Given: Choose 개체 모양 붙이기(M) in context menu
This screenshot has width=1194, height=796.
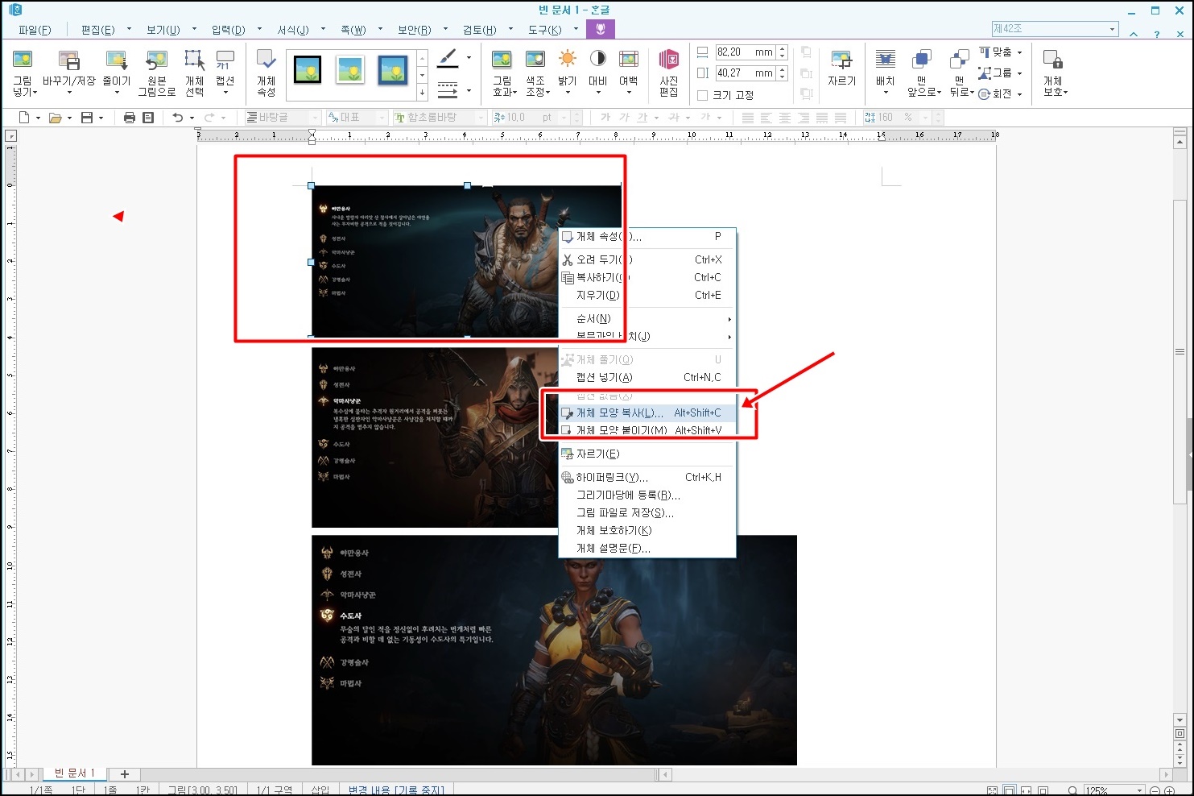Looking at the screenshot, I should point(647,430).
